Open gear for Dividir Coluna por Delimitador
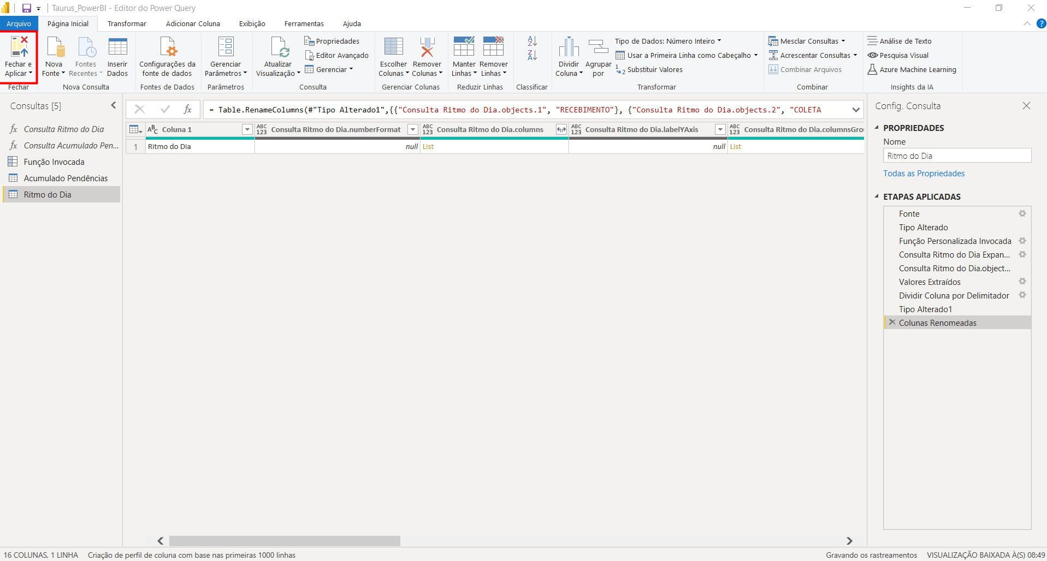 1022,295
